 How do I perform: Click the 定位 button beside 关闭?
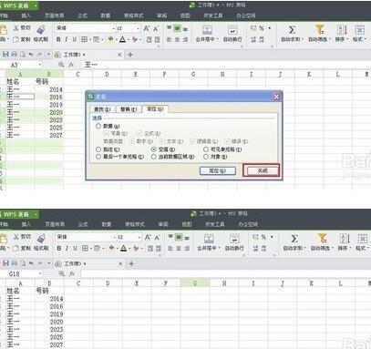point(217,171)
